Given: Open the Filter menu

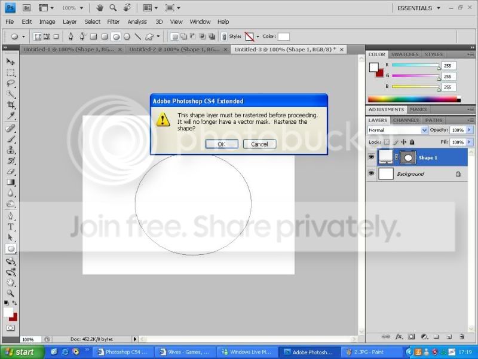Looking at the screenshot, I should (x=113, y=22).
